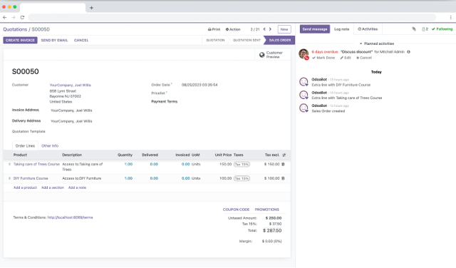Open the Action dropdown menu

(x=233, y=29)
